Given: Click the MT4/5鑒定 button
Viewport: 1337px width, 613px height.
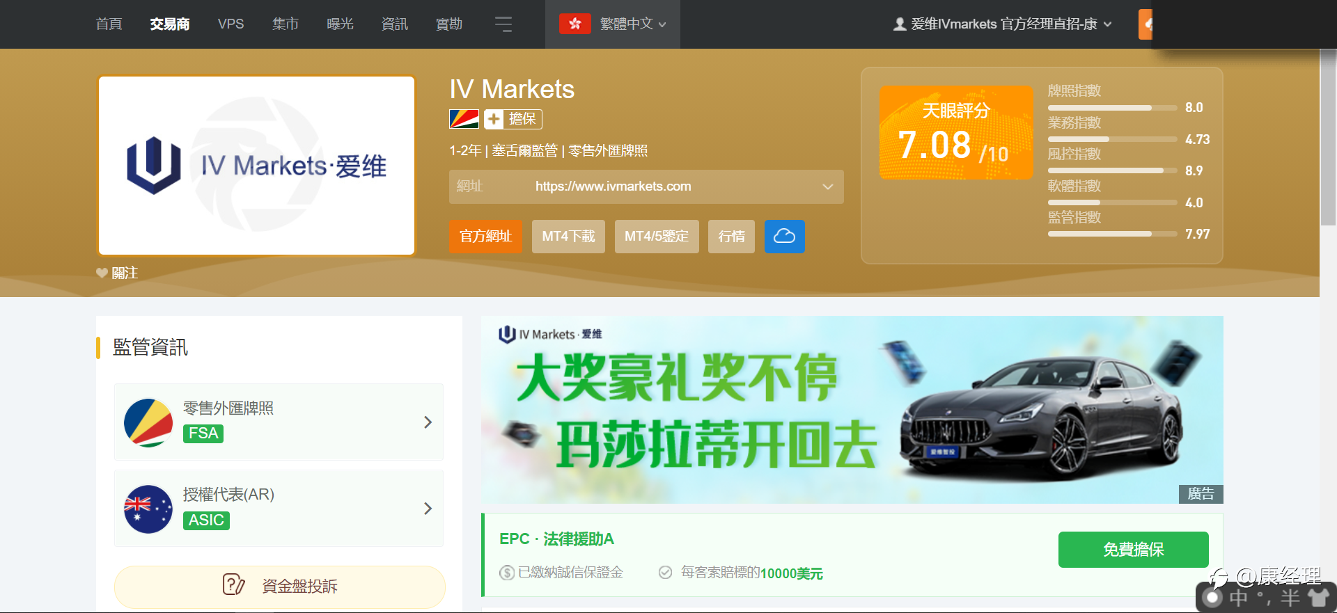Looking at the screenshot, I should tap(657, 237).
